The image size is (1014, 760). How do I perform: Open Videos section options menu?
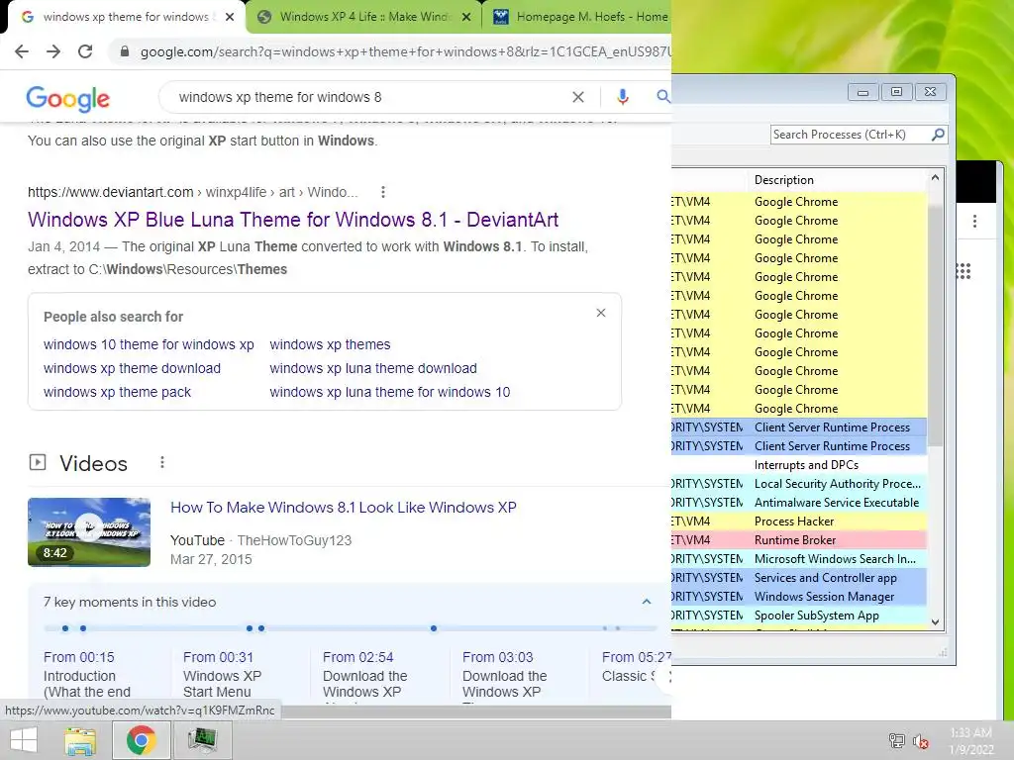[162, 462]
